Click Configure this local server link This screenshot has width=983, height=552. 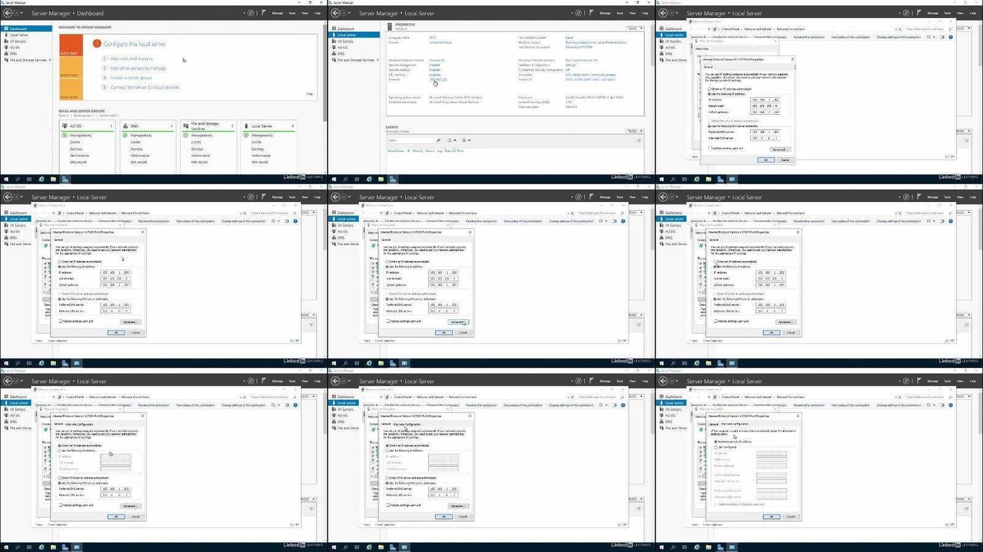tap(135, 44)
